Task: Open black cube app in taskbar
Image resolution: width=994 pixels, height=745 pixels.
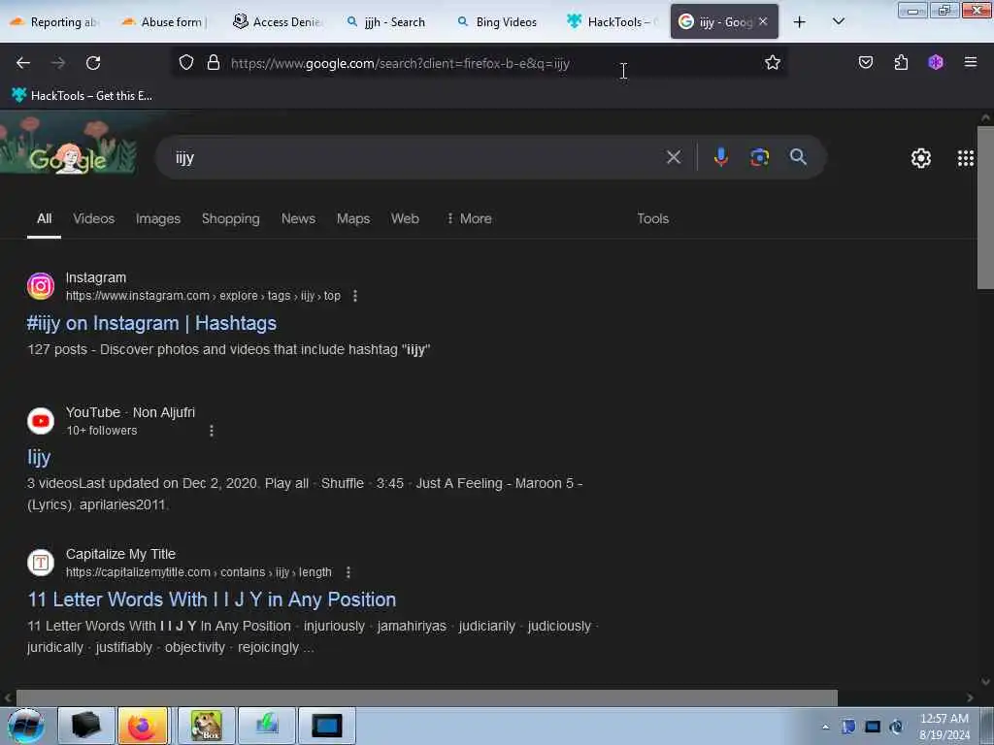Action: (x=86, y=726)
